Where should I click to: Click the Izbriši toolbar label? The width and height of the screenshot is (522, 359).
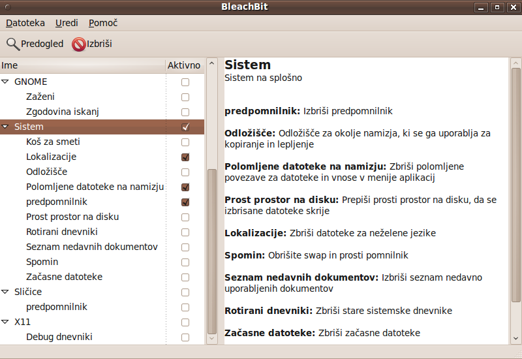[x=99, y=44]
